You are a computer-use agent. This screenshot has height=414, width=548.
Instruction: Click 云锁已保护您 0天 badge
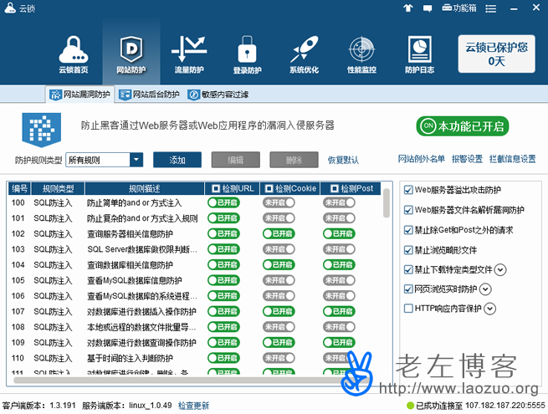click(496, 54)
